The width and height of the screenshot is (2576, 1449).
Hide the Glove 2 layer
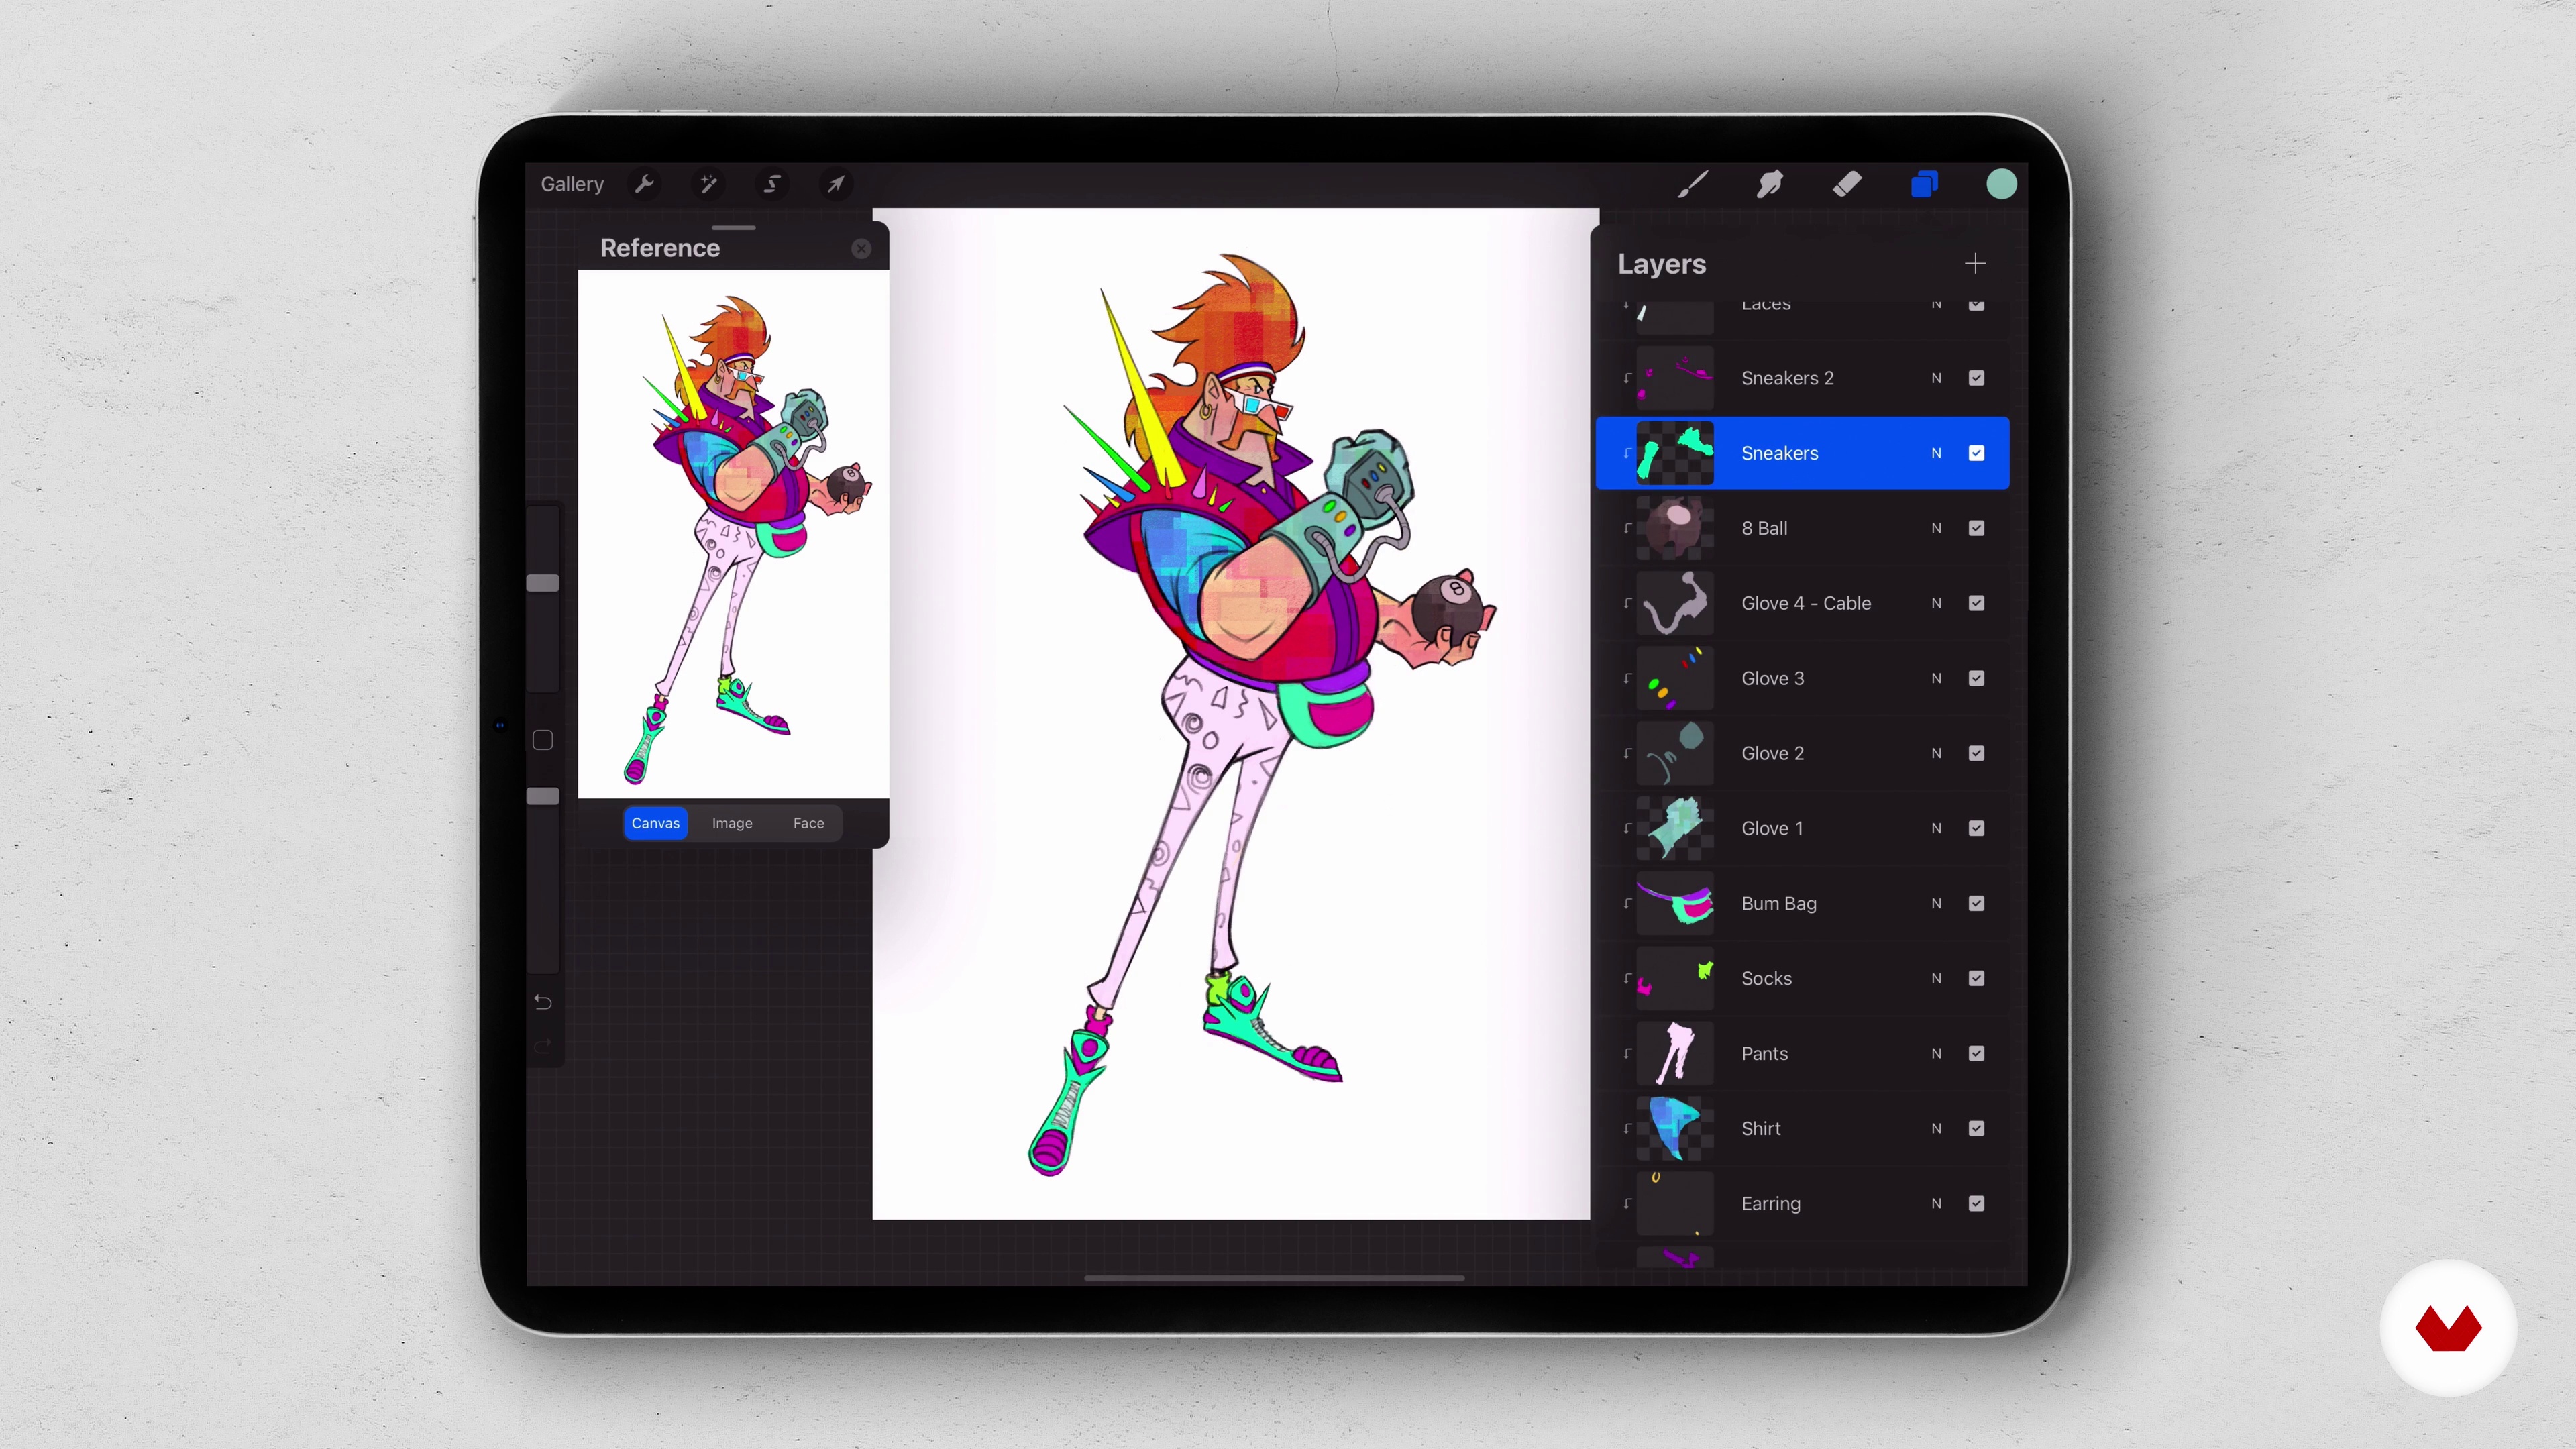point(1976,753)
